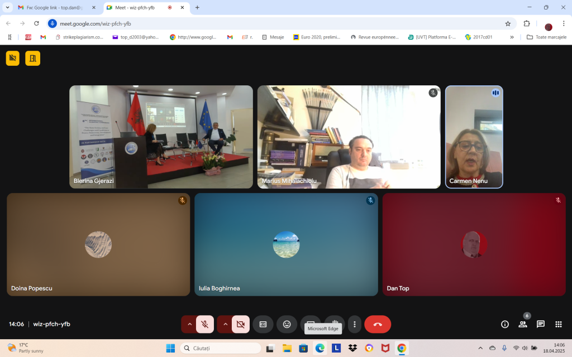The width and height of the screenshot is (572, 357).
Task: Open meeting details info icon
Action: [505, 324]
